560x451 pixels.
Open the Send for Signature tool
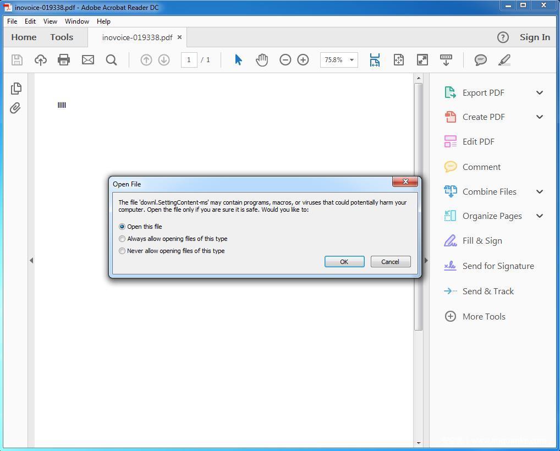pyautogui.click(x=498, y=266)
